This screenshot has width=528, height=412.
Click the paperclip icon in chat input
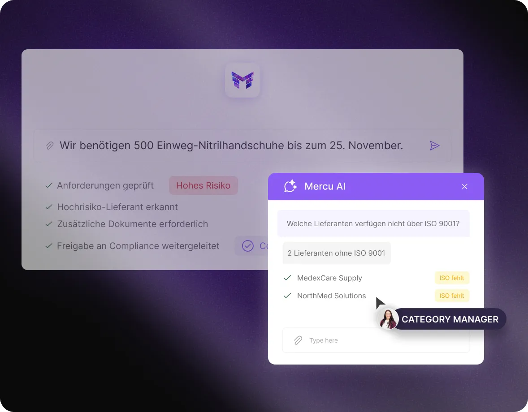298,340
